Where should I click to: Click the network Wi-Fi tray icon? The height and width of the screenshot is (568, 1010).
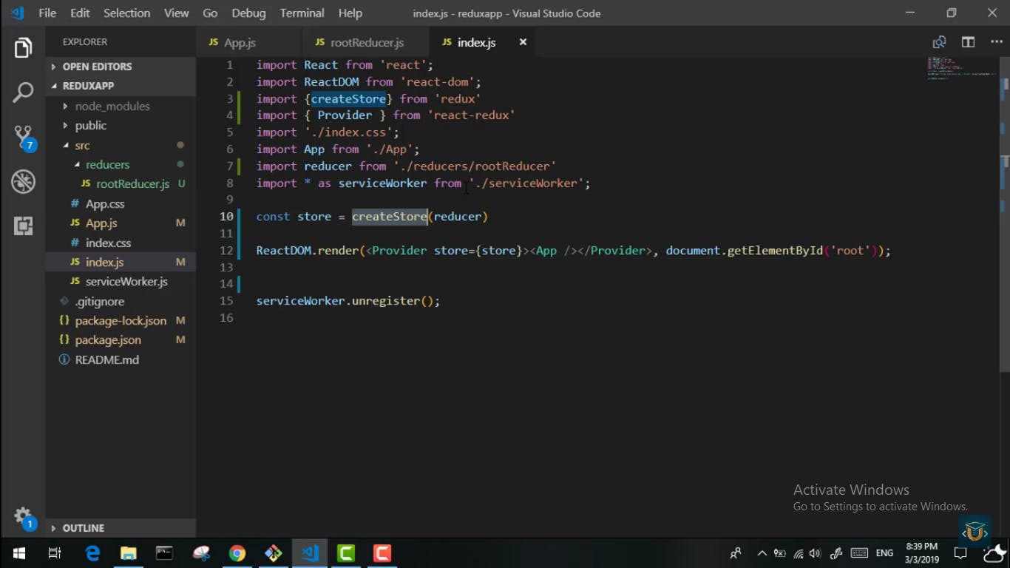click(799, 553)
